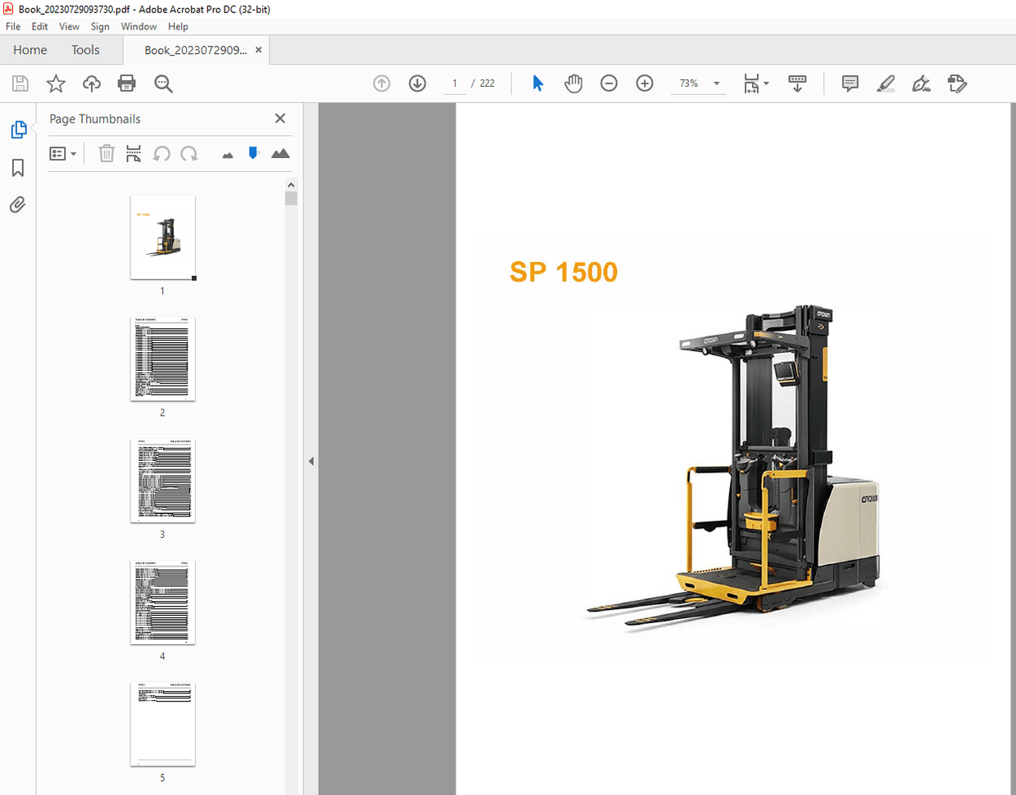Select the Hand tool in the toolbar
The height and width of the screenshot is (795, 1016).
[574, 83]
